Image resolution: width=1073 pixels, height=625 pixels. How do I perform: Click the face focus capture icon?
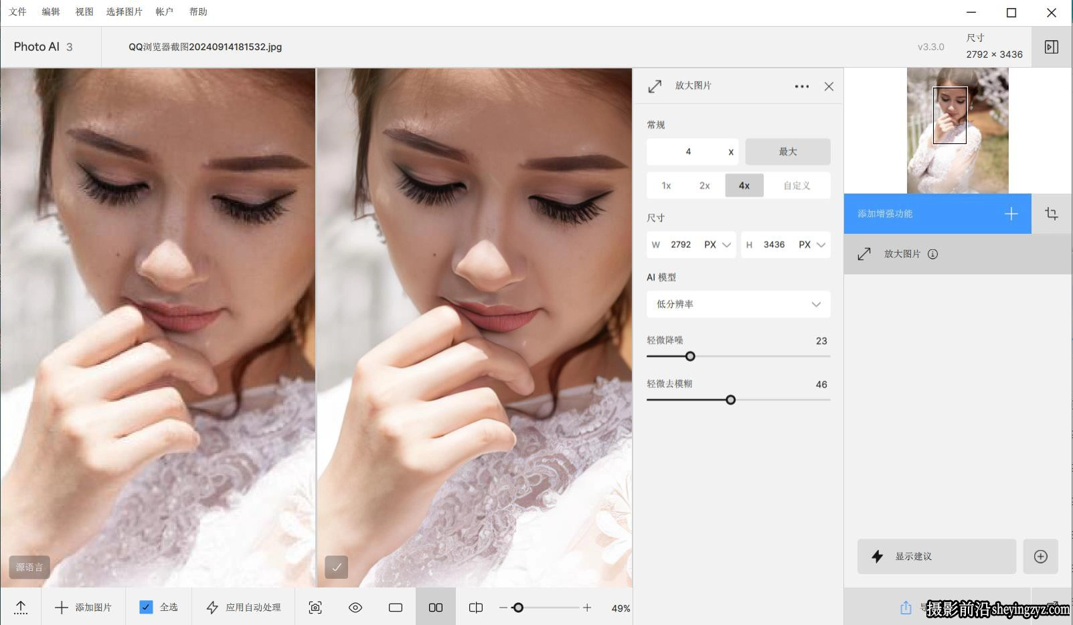point(315,608)
